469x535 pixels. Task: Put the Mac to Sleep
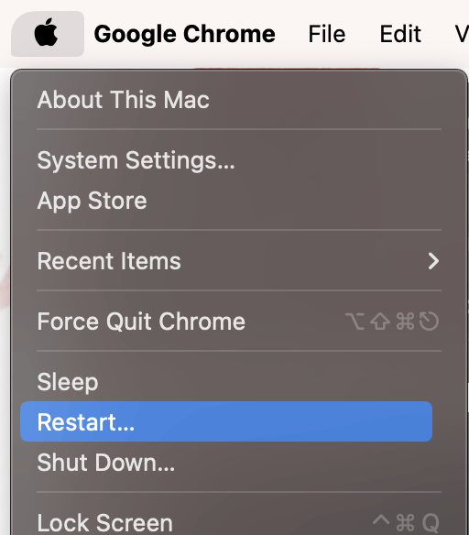coord(239,382)
